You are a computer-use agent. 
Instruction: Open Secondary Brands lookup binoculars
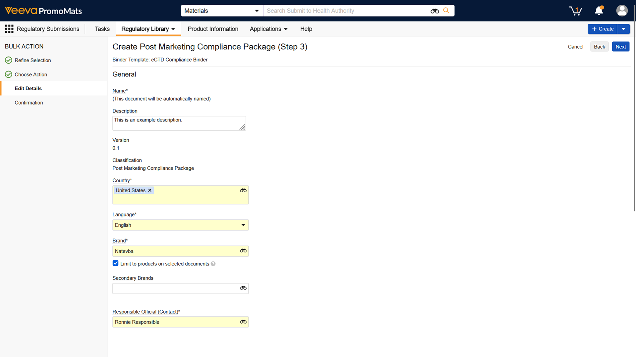(x=243, y=288)
